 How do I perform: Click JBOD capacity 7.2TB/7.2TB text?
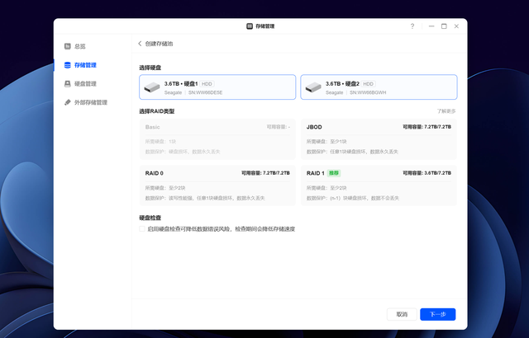click(x=427, y=127)
